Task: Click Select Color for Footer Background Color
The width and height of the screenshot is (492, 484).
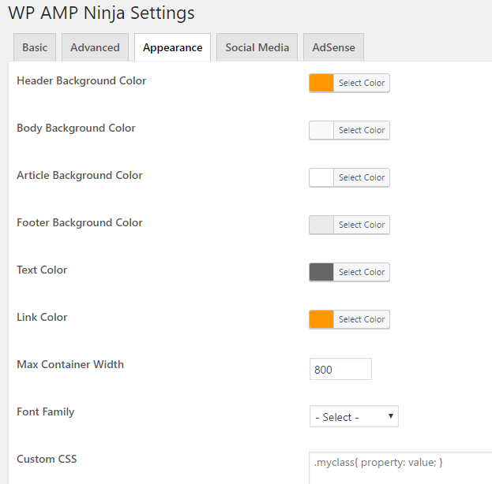Action: coord(362,225)
